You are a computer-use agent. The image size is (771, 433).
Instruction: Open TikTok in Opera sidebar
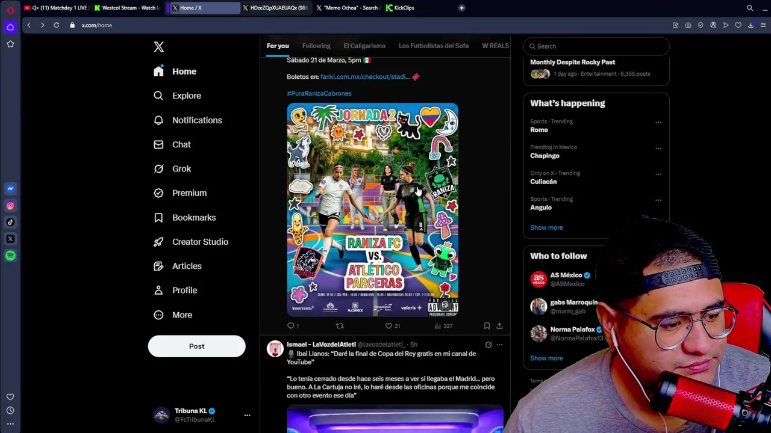pyautogui.click(x=10, y=223)
